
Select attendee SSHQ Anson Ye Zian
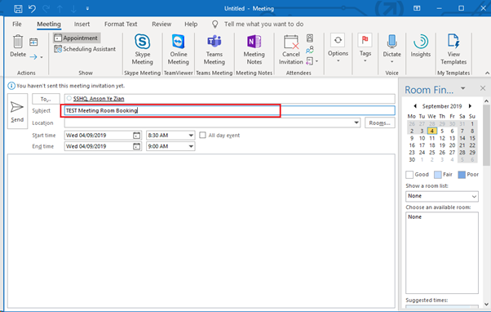tap(99, 99)
